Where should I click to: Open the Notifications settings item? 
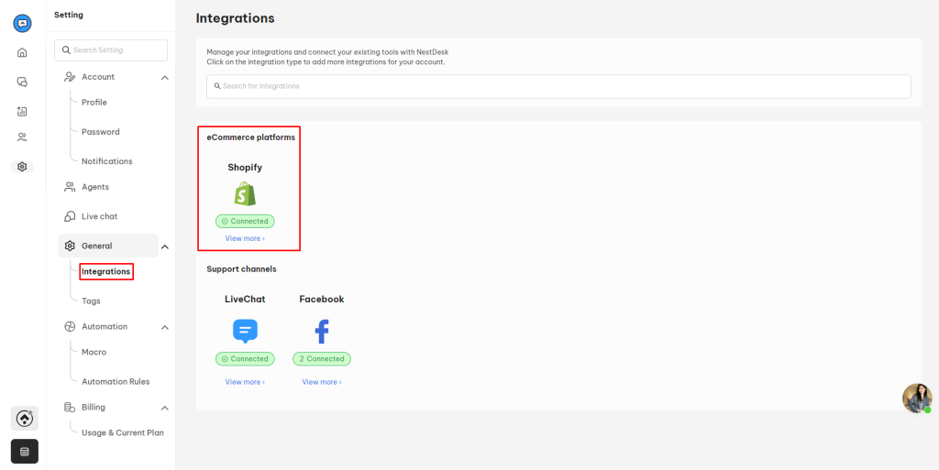[x=107, y=161]
